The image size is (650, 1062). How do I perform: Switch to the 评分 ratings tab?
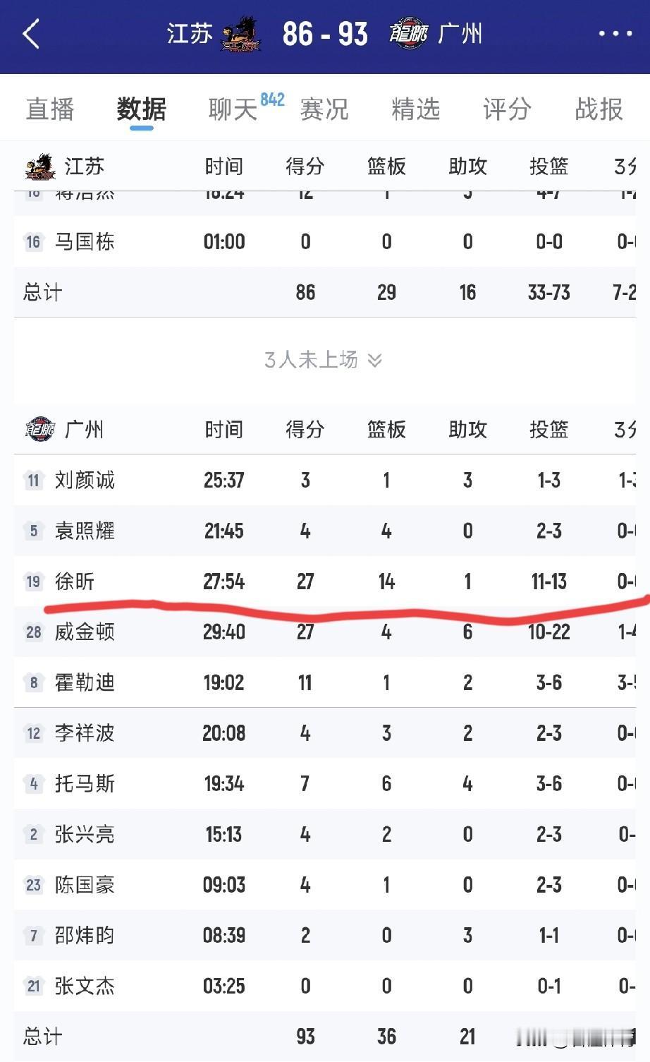point(505,110)
